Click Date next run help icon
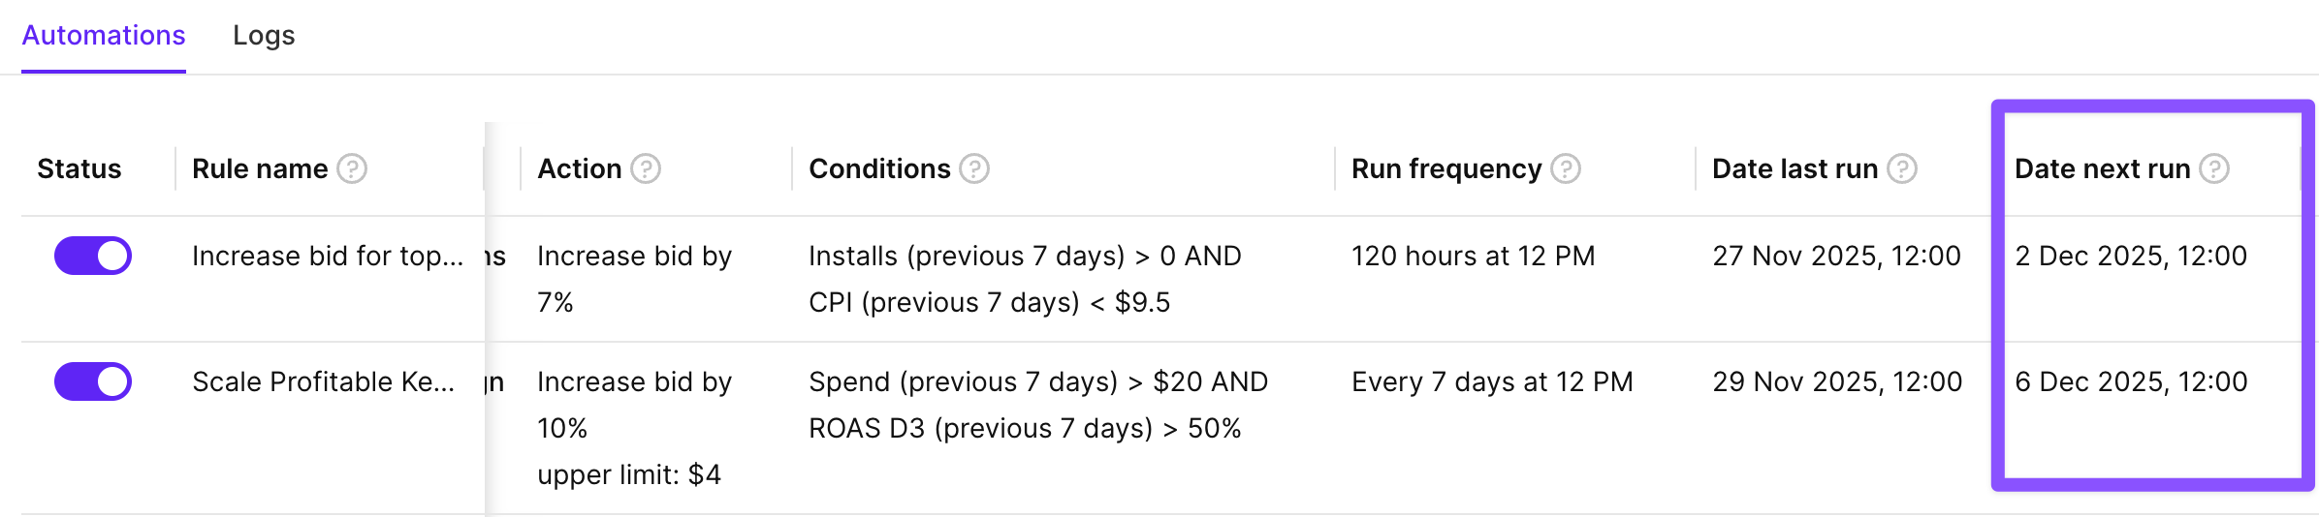The width and height of the screenshot is (2319, 517). [2214, 169]
